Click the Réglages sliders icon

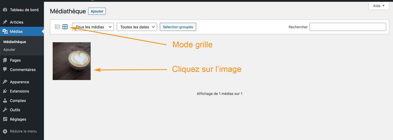tap(5, 119)
